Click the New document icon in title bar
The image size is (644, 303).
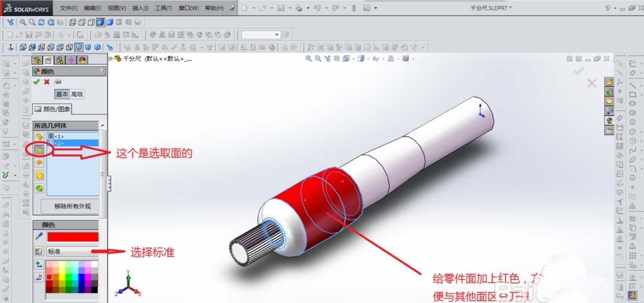pos(245,8)
